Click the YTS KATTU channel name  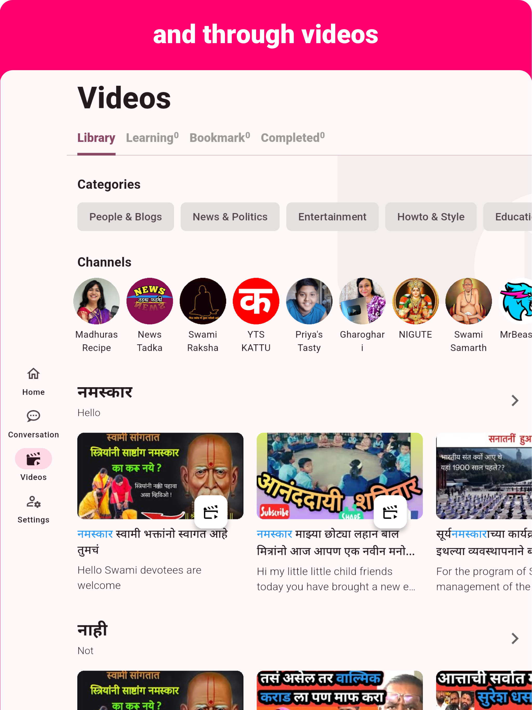tap(256, 341)
